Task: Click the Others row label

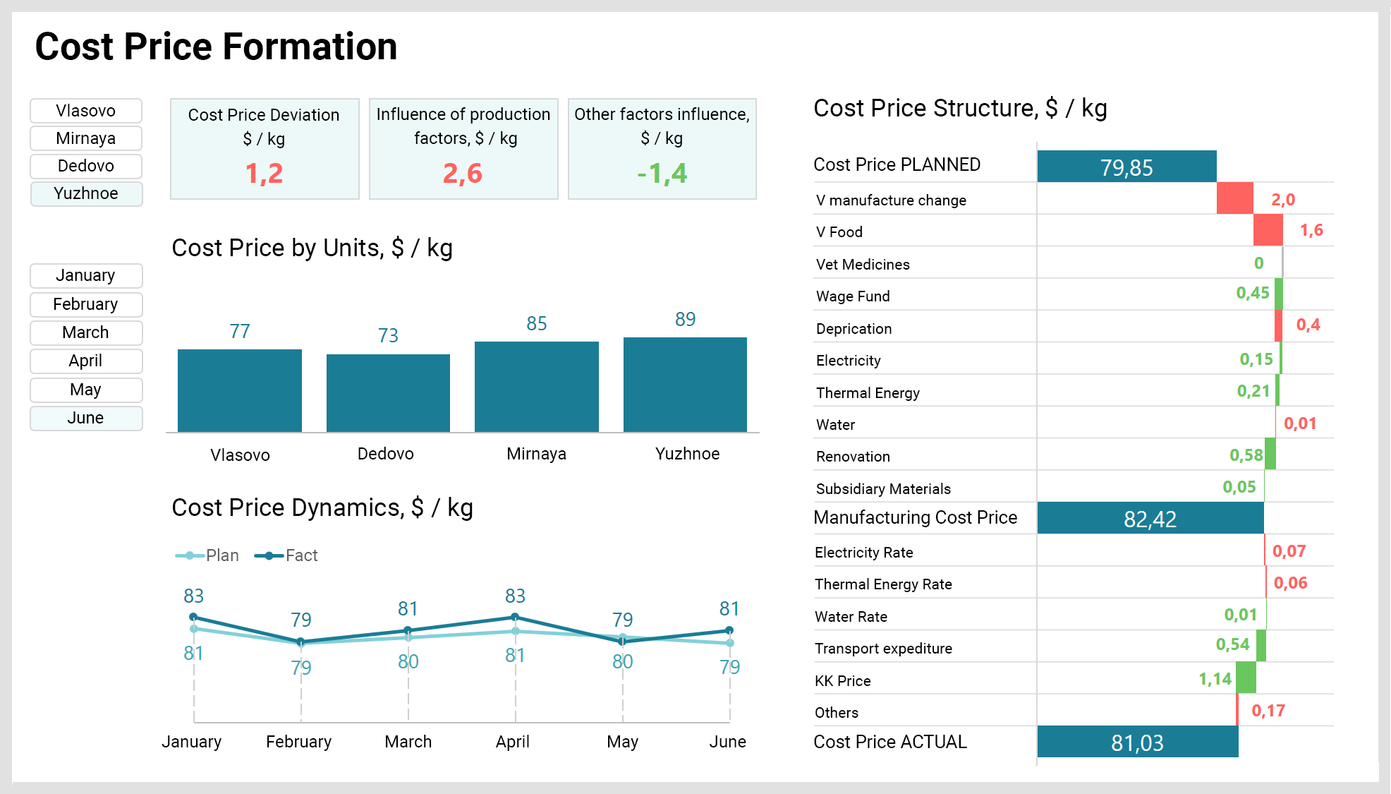Action: (x=837, y=713)
